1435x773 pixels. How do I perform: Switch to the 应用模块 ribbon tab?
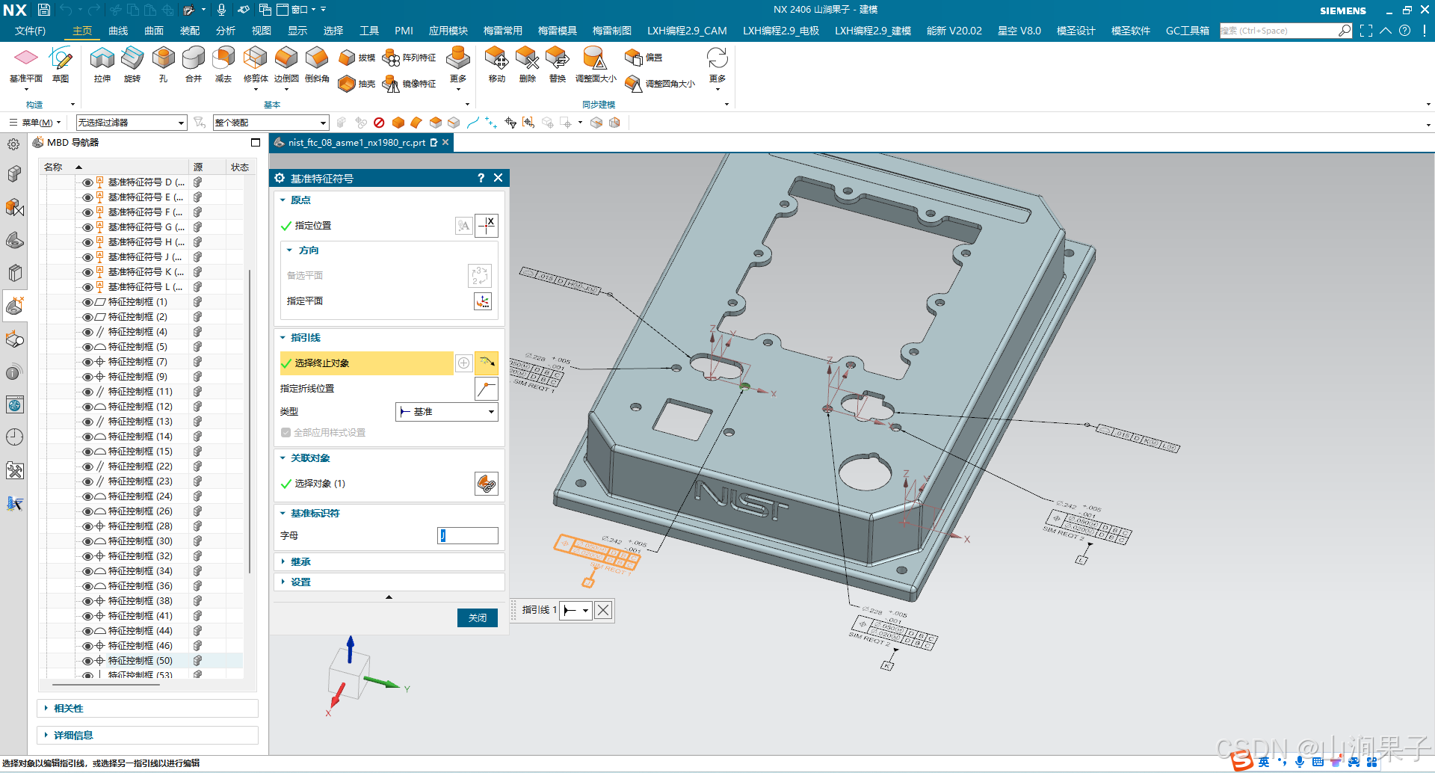[448, 31]
